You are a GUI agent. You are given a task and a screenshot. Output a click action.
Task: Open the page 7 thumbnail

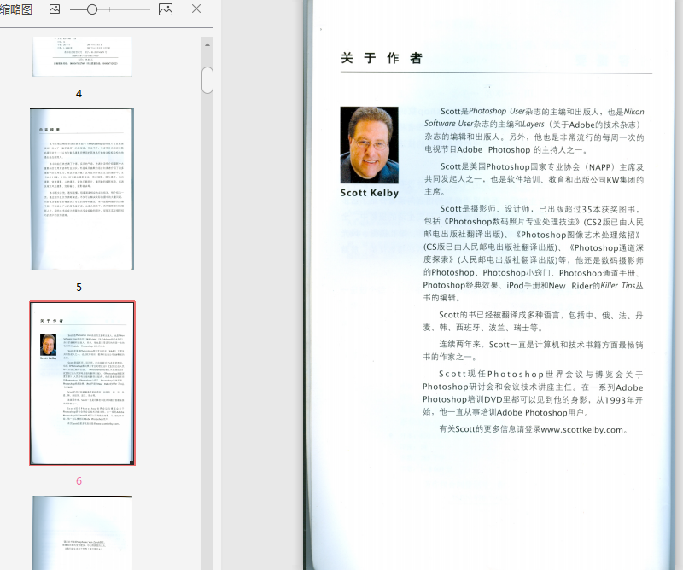click(82, 532)
